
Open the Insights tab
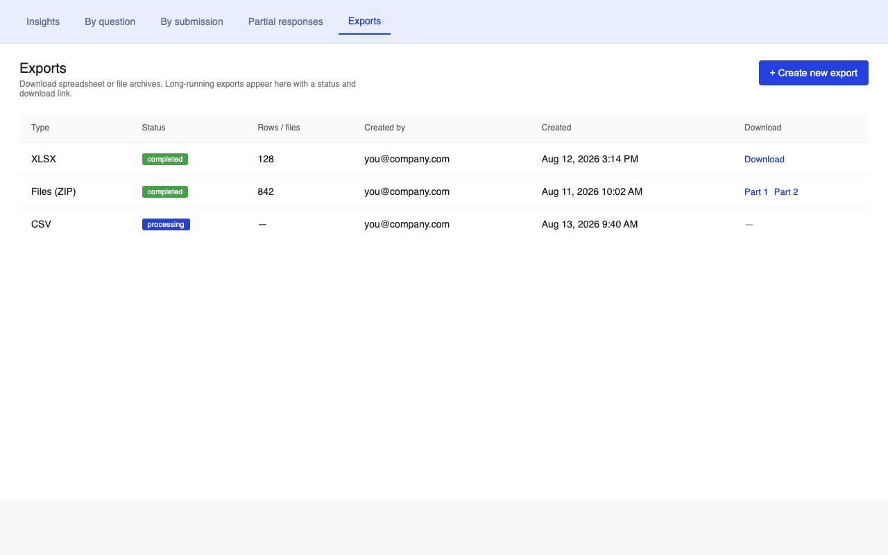43,22
